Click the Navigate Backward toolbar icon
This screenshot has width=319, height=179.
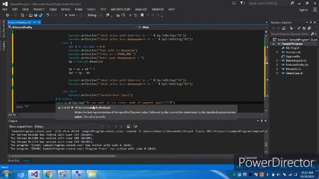click(x=7, y=15)
